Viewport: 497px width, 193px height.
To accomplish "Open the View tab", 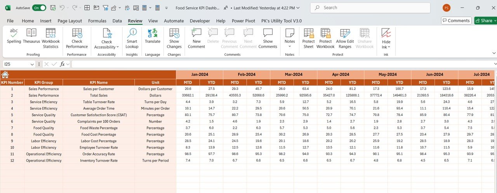I will 153,21.
